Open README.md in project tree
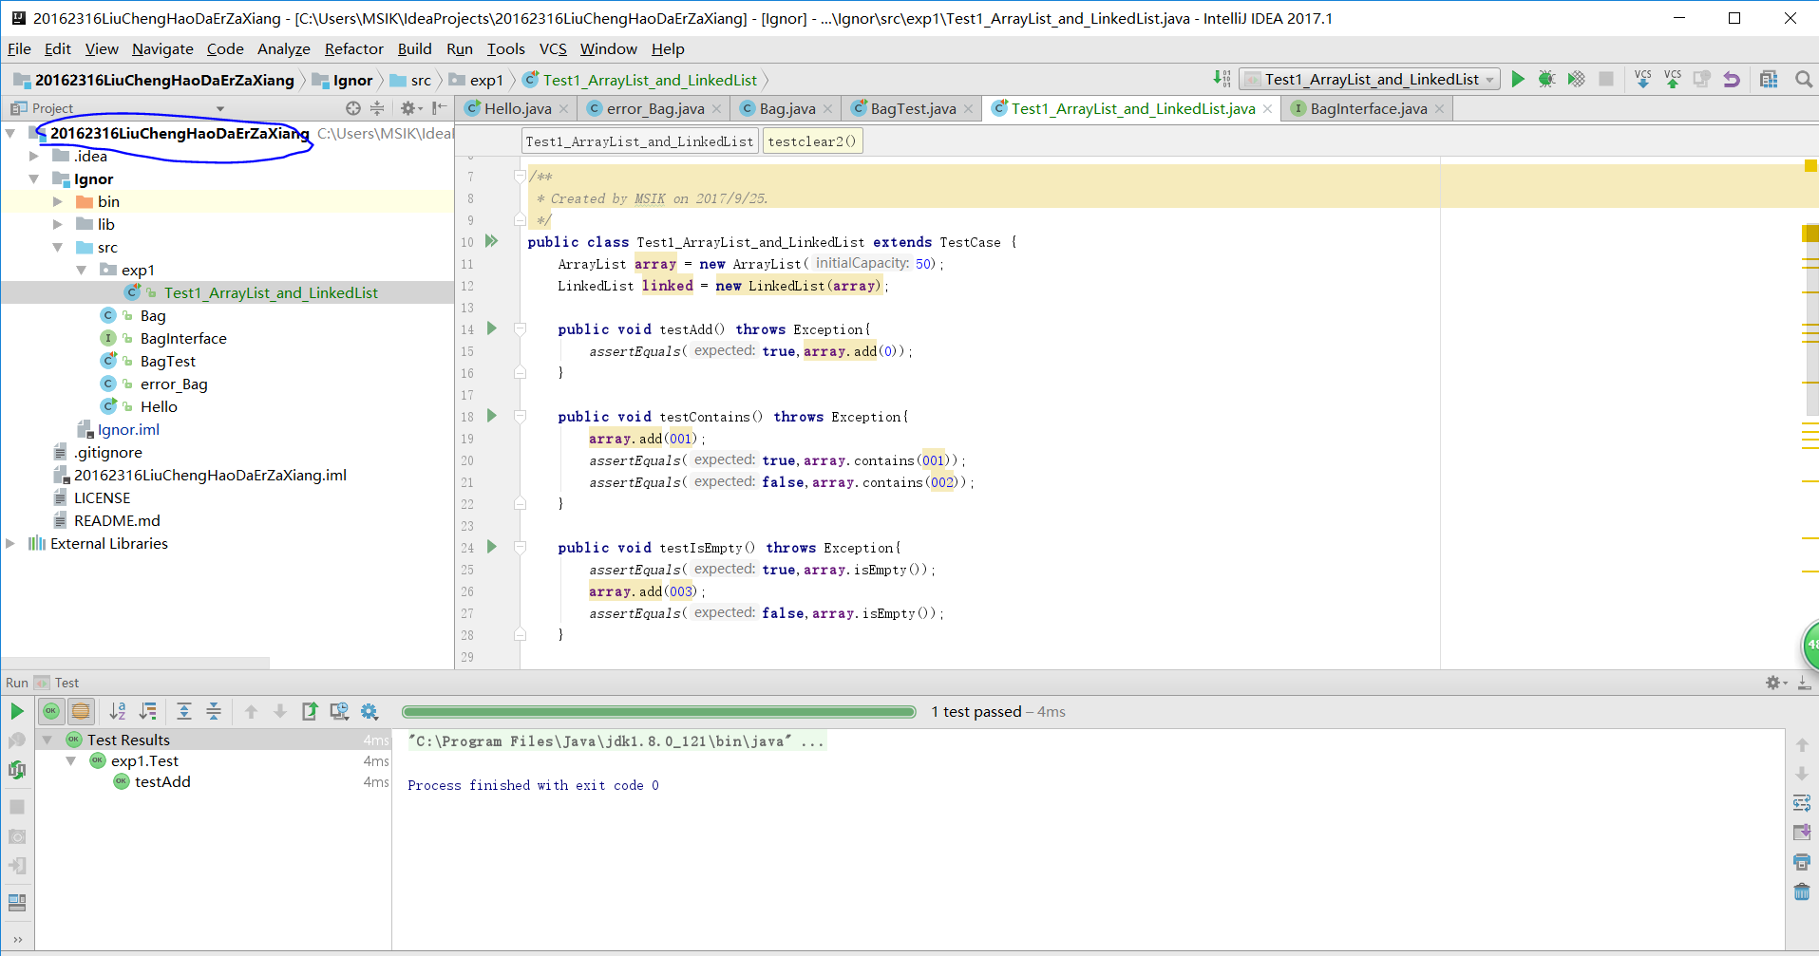Screen dimensions: 1819x956 (117, 520)
